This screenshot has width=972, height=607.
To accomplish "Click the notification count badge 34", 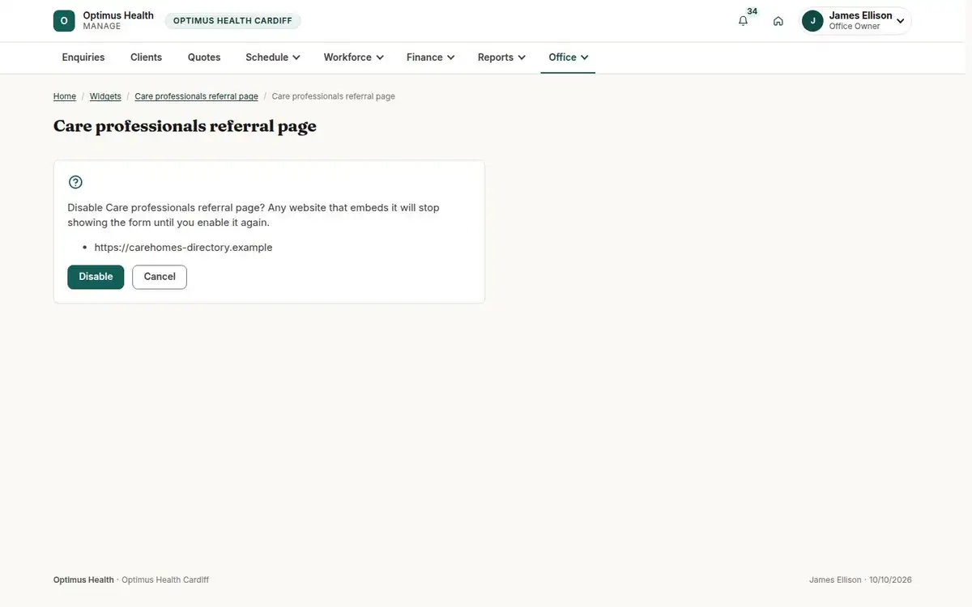I will [752, 11].
